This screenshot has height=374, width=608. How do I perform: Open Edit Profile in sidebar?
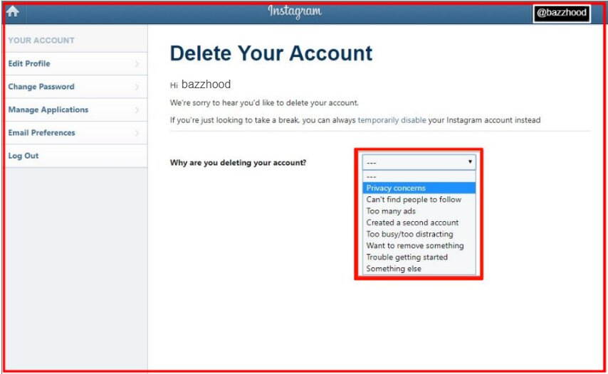(76, 63)
